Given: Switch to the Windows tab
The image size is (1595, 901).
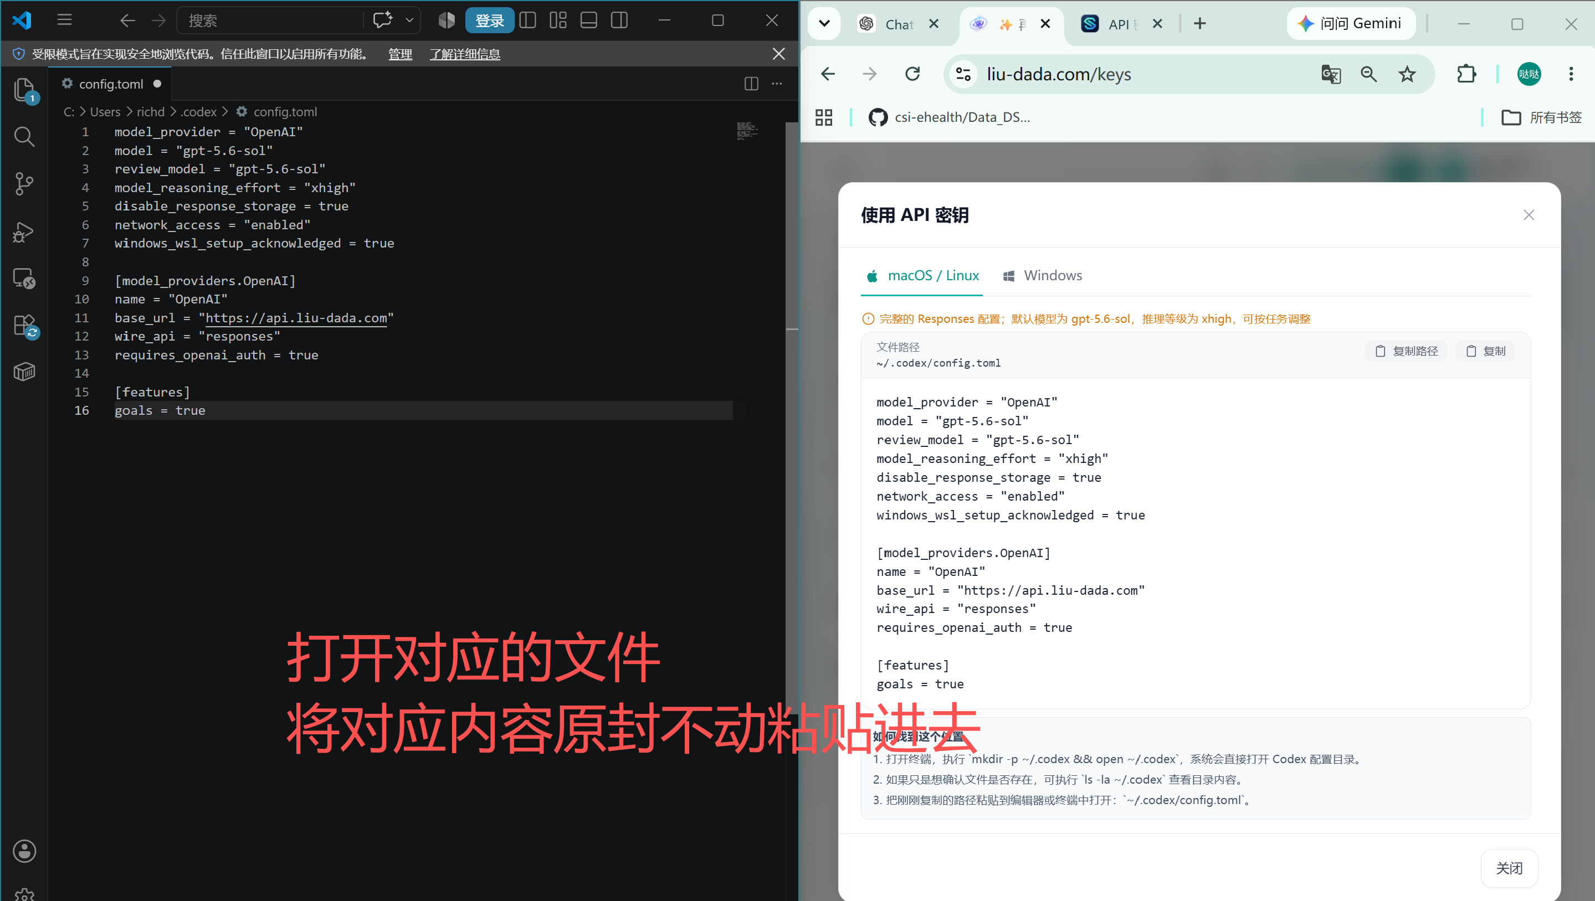Looking at the screenshot, I should coord(1042,276).
